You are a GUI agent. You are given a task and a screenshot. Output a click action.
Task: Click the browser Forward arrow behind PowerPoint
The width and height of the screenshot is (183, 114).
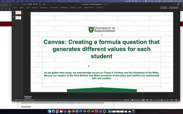pos(6,9)
